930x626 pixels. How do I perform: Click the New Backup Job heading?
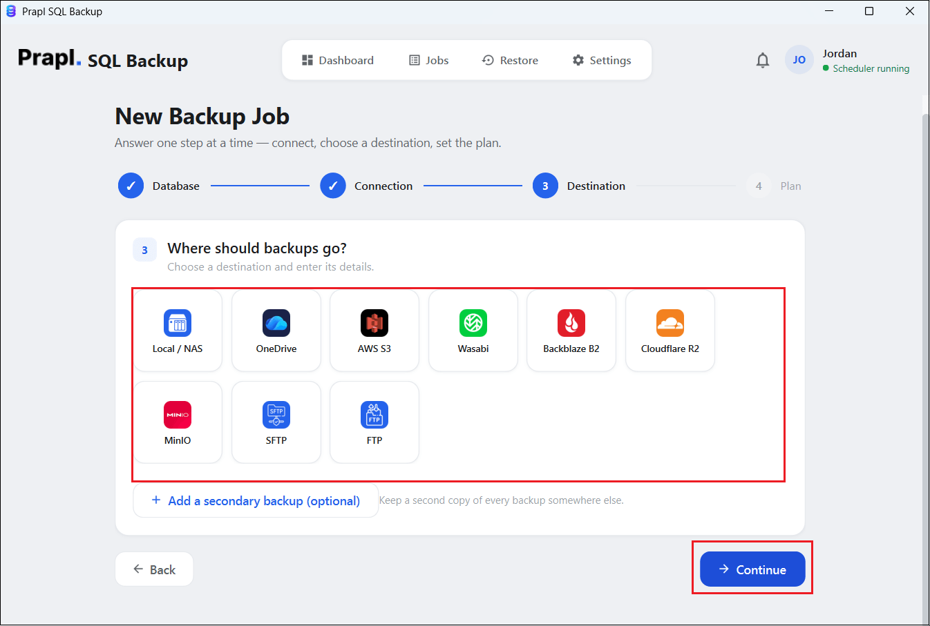(202, 117)
